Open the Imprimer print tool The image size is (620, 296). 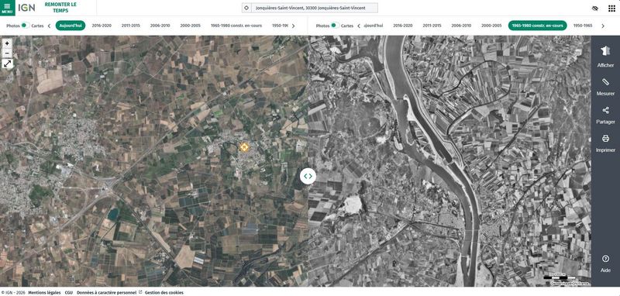click(x=605, y=143)
